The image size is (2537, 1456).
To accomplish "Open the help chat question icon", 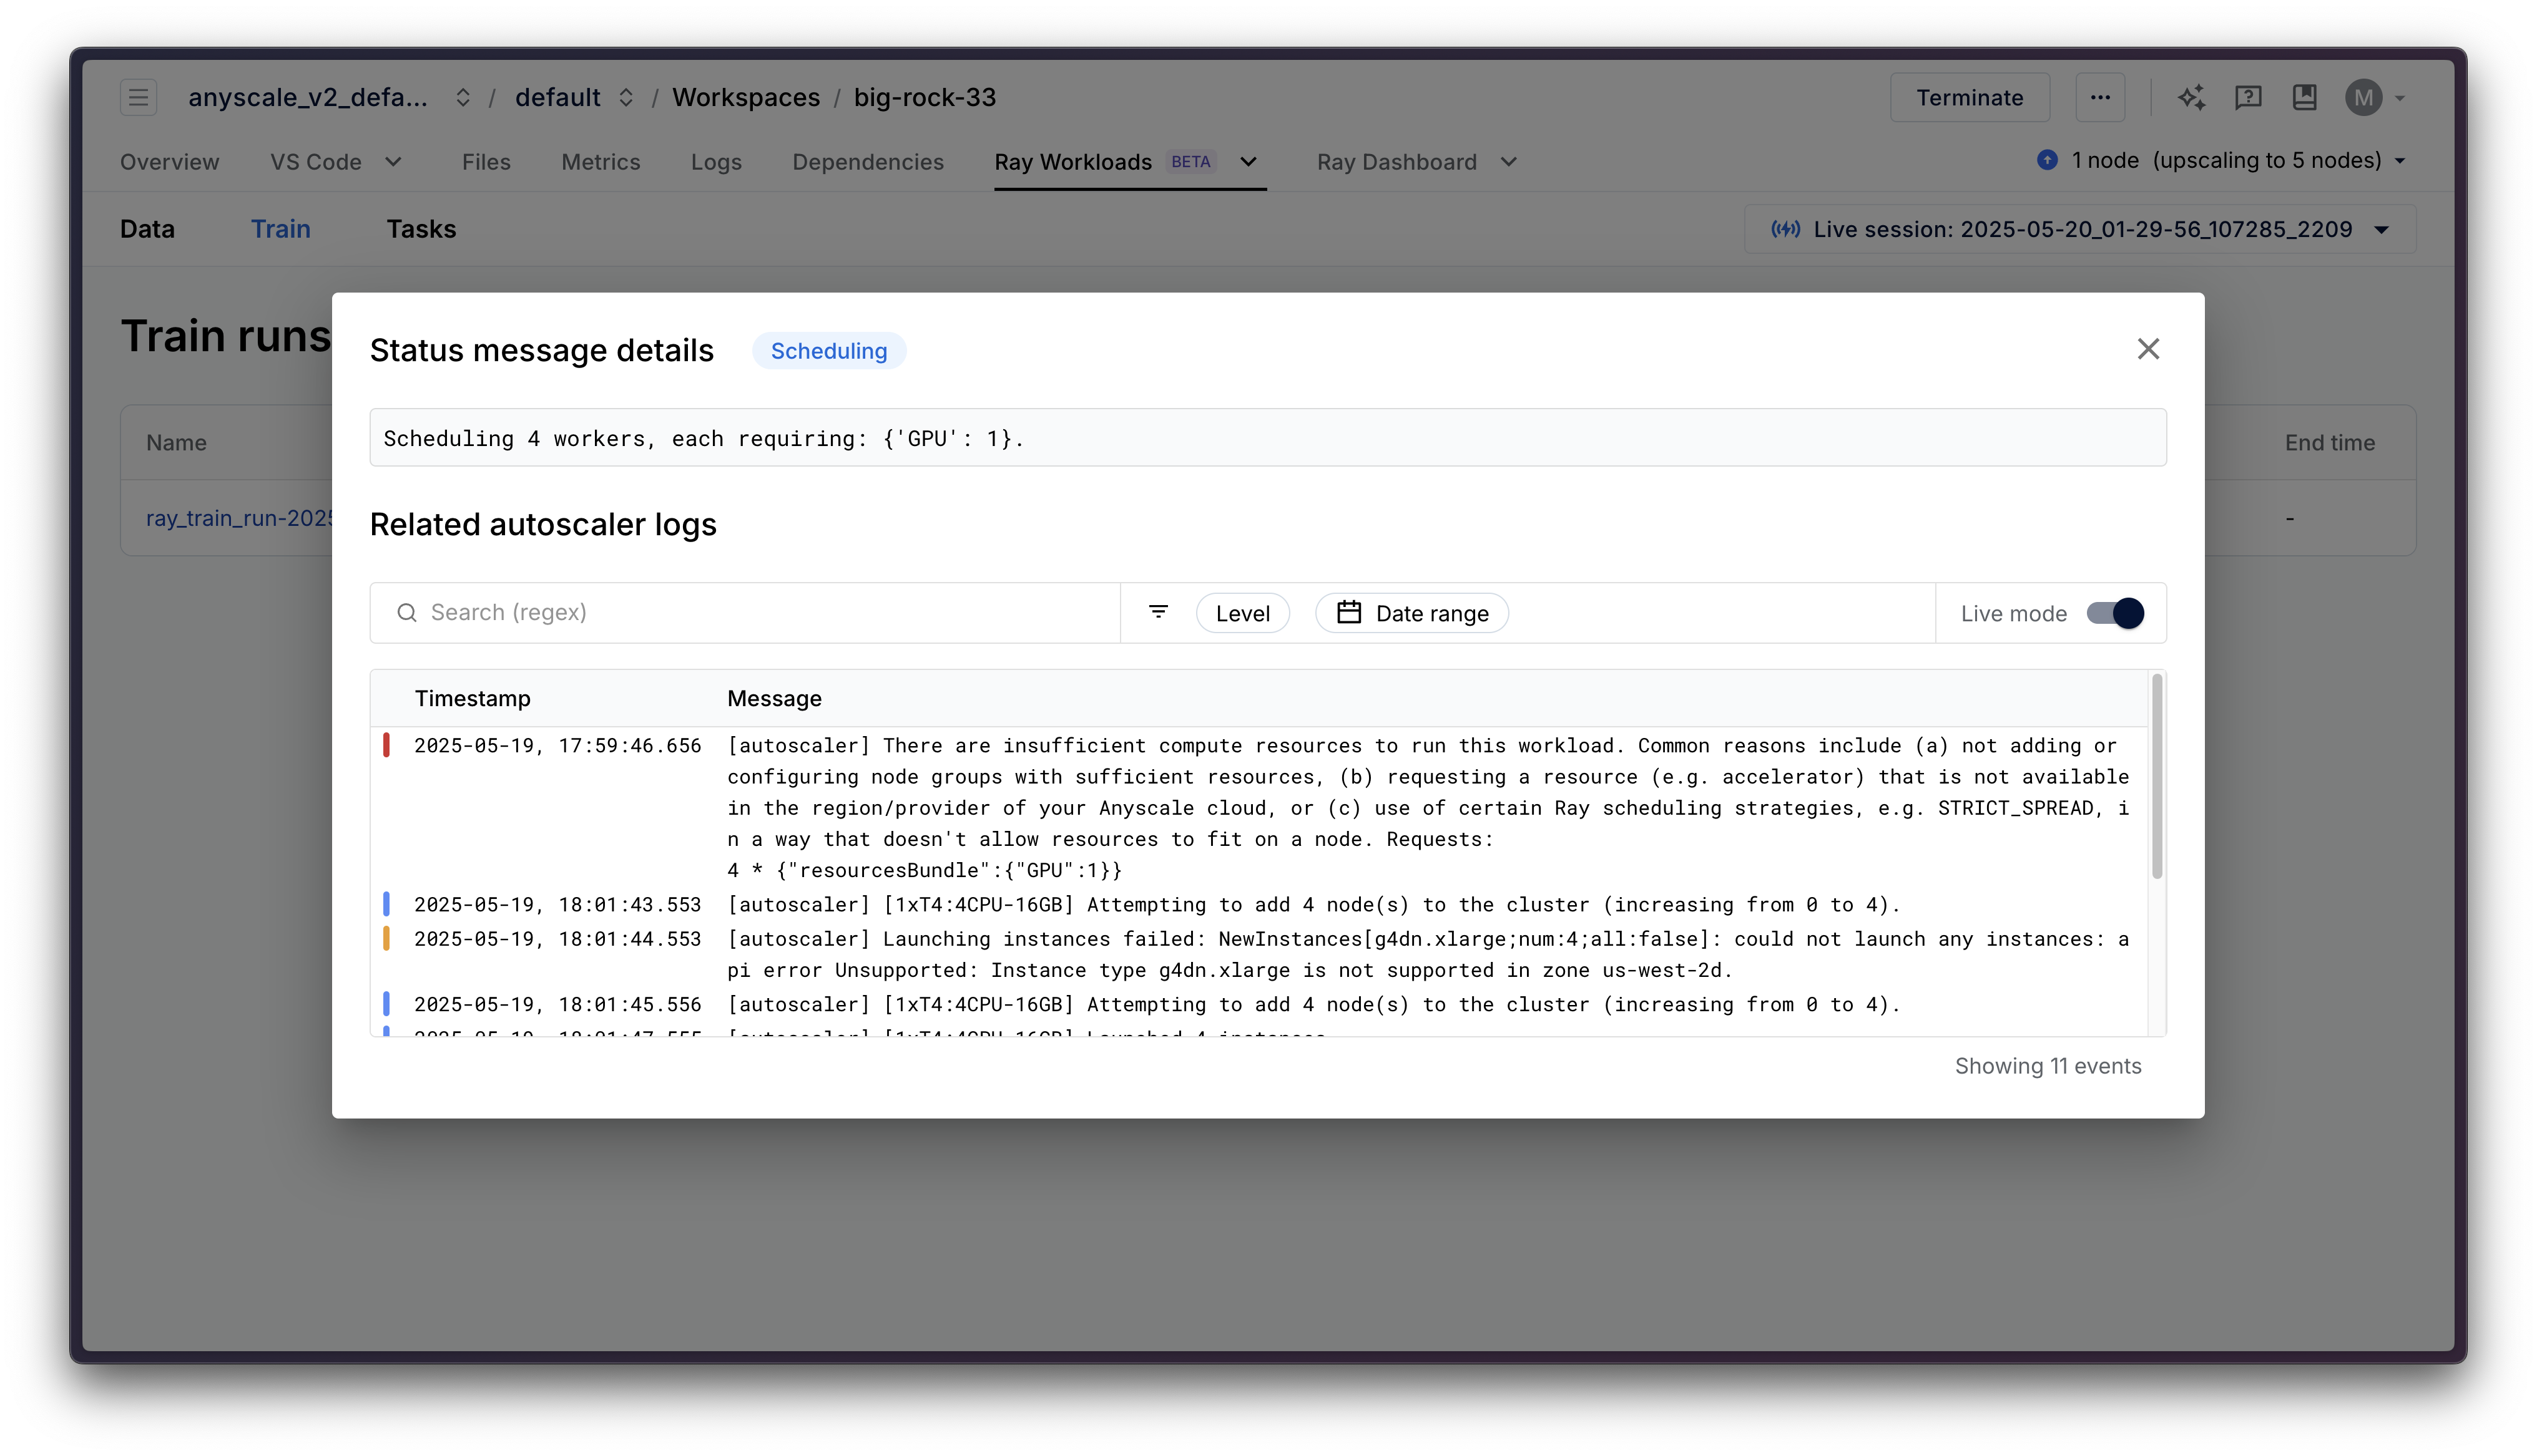I will tap(2248, 97).
